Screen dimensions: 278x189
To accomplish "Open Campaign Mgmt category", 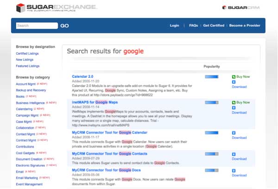I will (x=27, y=115).
